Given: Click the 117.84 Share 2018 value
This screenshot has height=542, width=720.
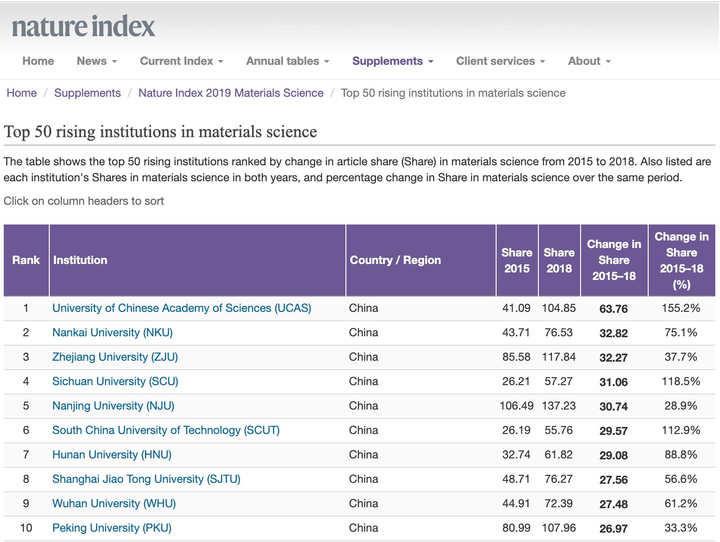Looking at the screenshot, I should [x=559, y=357].
